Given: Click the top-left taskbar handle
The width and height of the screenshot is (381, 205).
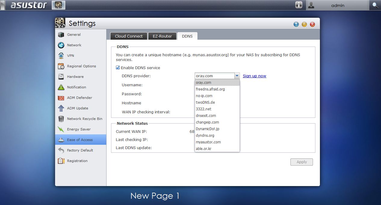Looking at the screenshot, I should pos(2,5).
